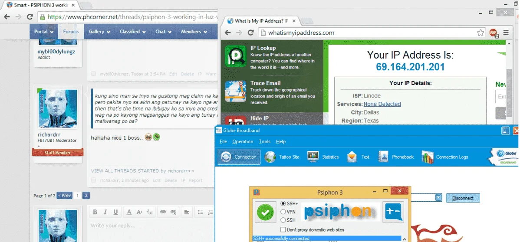This screenshot has width=520, height=242.
Task: Reload the whatismyipaddress page
Action: coord(251,33)
